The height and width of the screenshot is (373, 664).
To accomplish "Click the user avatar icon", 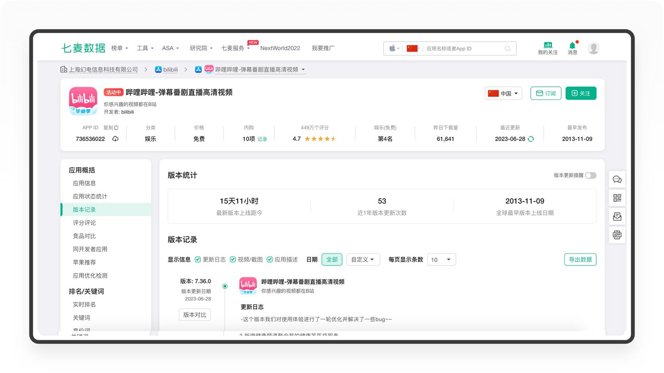I will (x=593, y=48).
